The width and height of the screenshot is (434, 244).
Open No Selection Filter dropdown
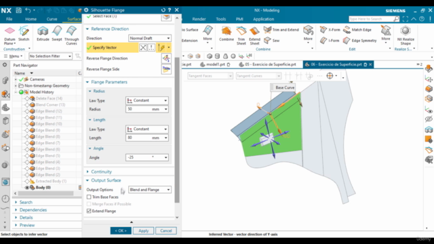click(50, 56)
